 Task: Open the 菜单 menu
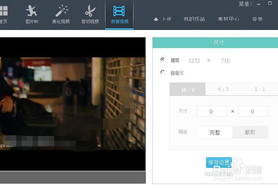(x=244, y=4)
